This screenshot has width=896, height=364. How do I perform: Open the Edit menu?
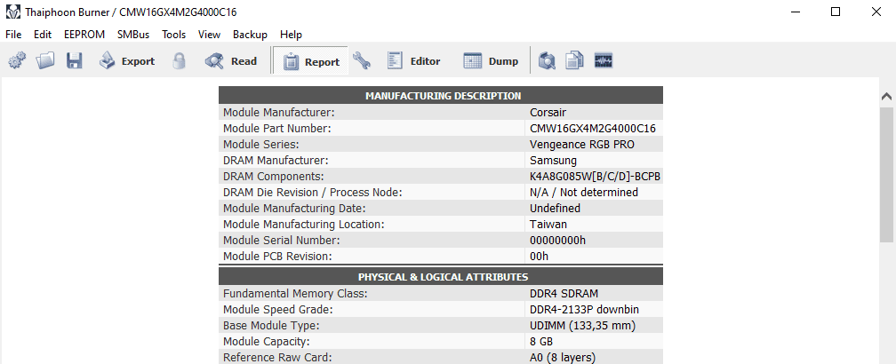(43, 35)
